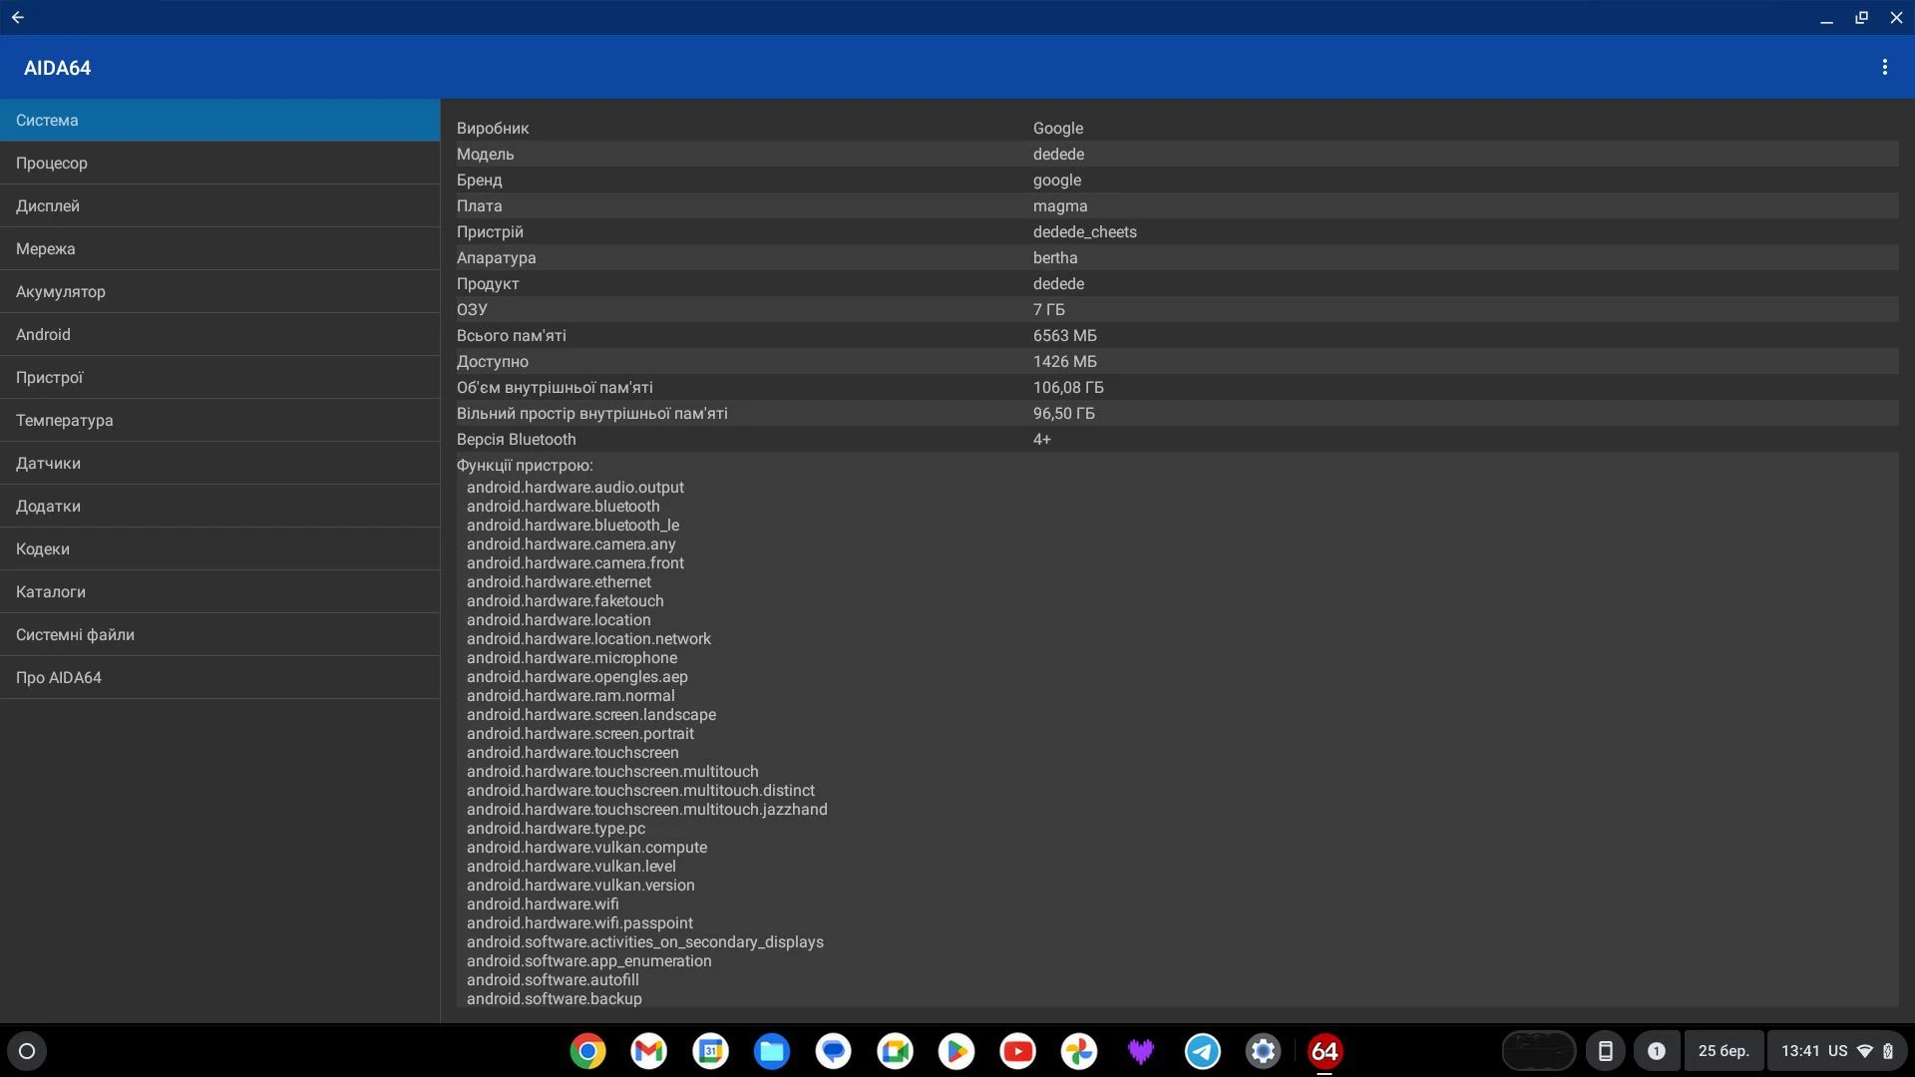
Task: Open the Пристрої section
Action: (x=219, y=377)
